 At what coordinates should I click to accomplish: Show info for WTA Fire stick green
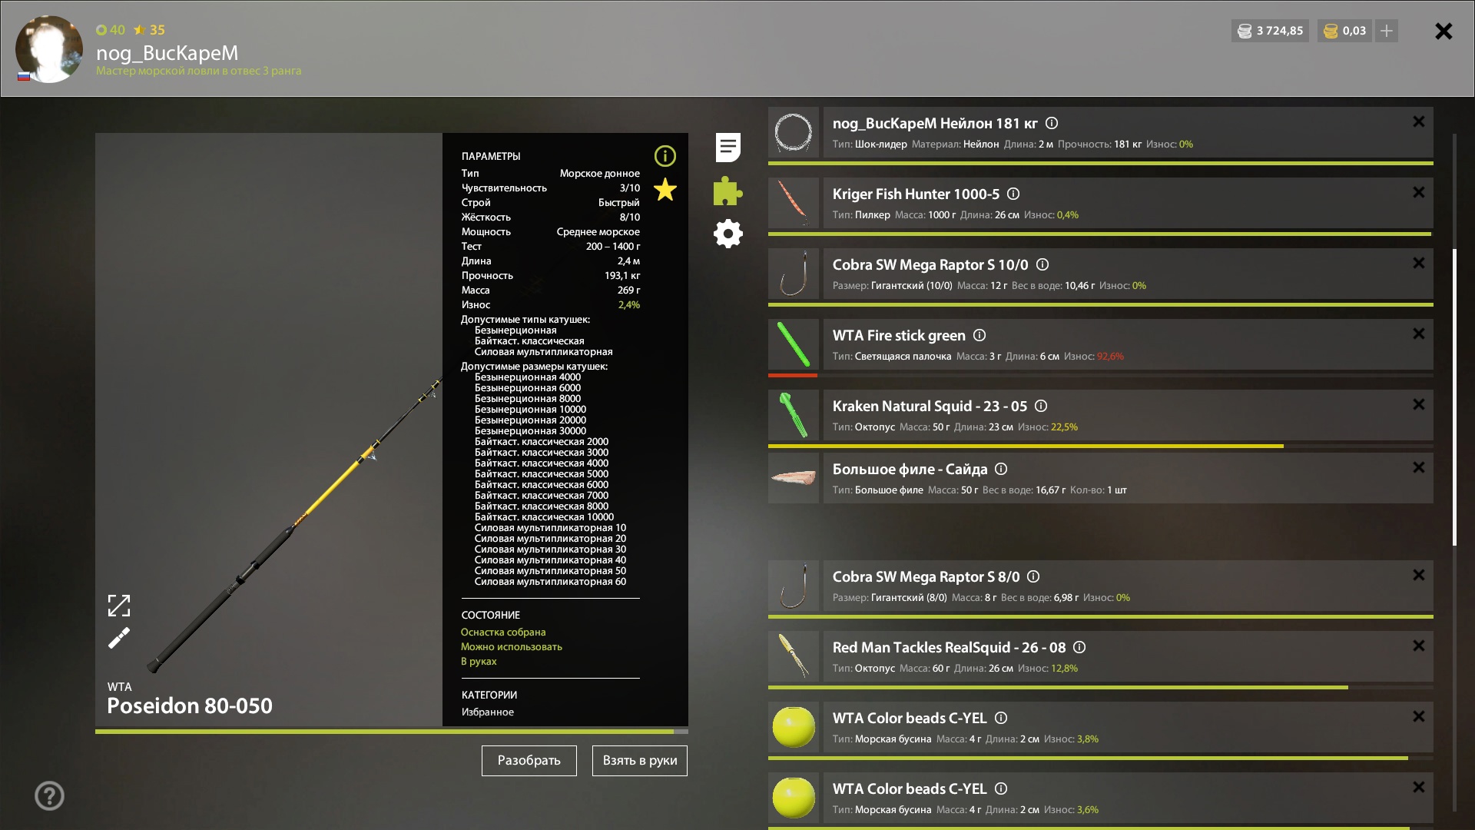tap(979, 335)
